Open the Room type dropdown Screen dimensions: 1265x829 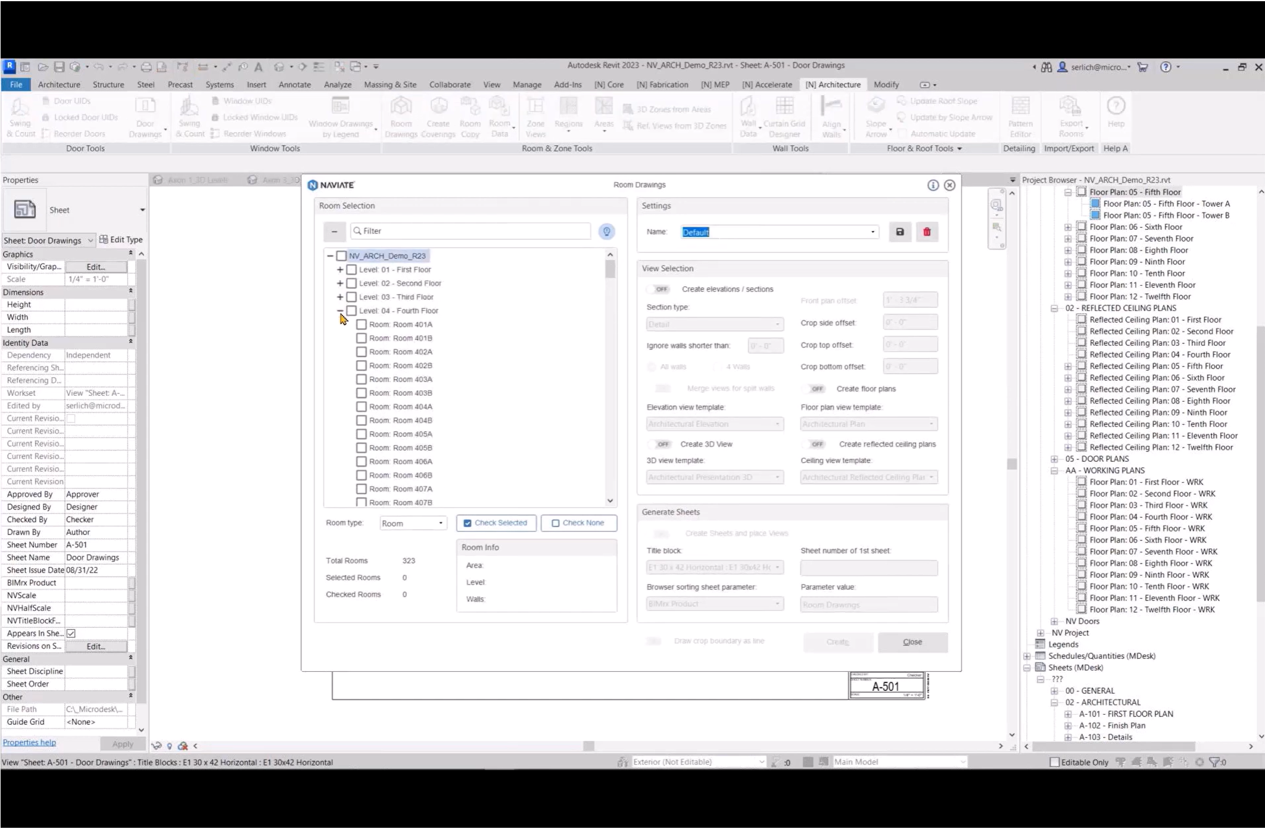[413, 523]
